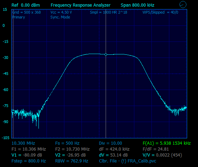Click the Fstep = 800.0 Hz setting

coord(29,161)
